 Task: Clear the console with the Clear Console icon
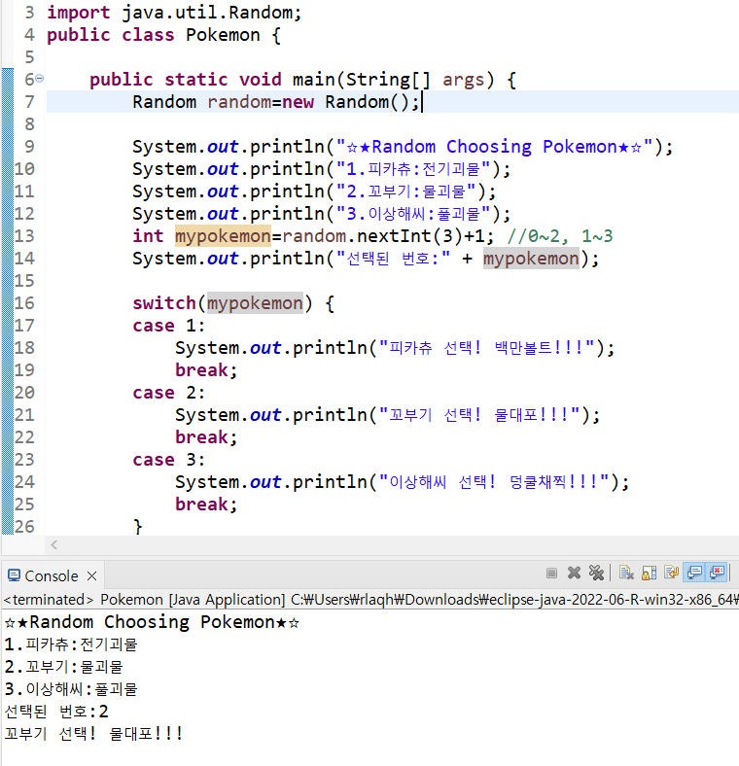click(626, 573)
